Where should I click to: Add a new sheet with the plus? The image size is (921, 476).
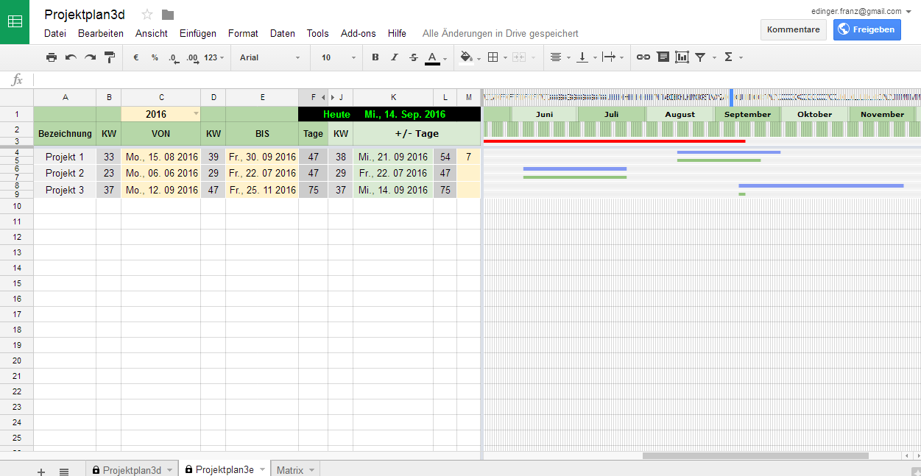pos(40,469)
